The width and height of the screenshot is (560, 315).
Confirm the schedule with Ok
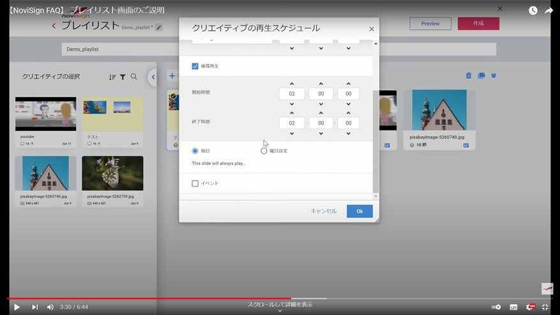(x=359, y=211)
